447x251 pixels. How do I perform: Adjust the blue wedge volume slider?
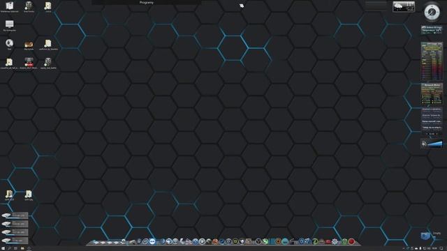tap(434, 144)
